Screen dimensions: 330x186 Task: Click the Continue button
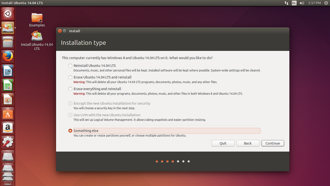[273, 143]
